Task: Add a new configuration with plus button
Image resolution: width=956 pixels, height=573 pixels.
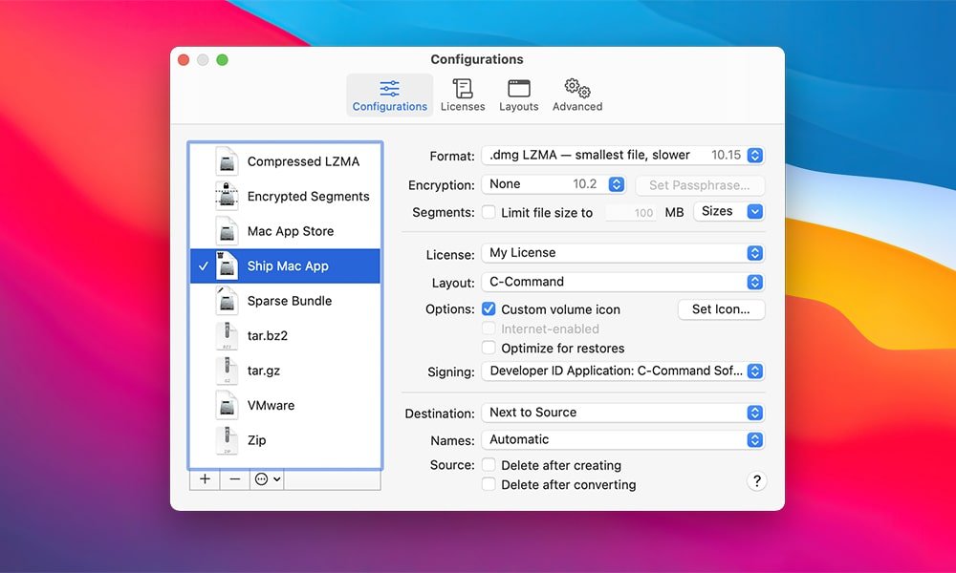Action: tap(205, 479)
